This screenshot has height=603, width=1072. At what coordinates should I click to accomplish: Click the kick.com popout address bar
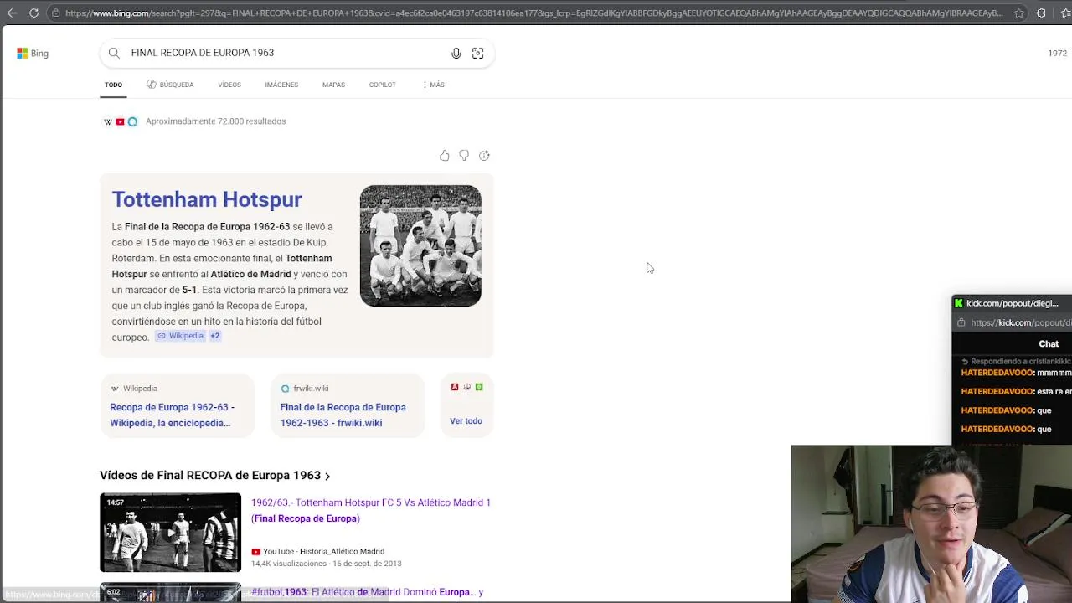(x=1020, y=322)
